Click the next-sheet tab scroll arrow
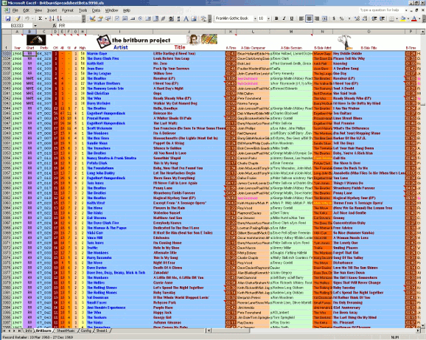 tap(15, 330)
